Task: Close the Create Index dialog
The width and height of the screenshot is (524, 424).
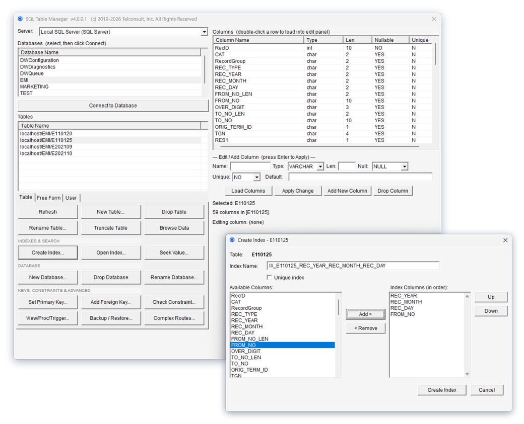Action: pyautogui.click(x=505, y=240)
